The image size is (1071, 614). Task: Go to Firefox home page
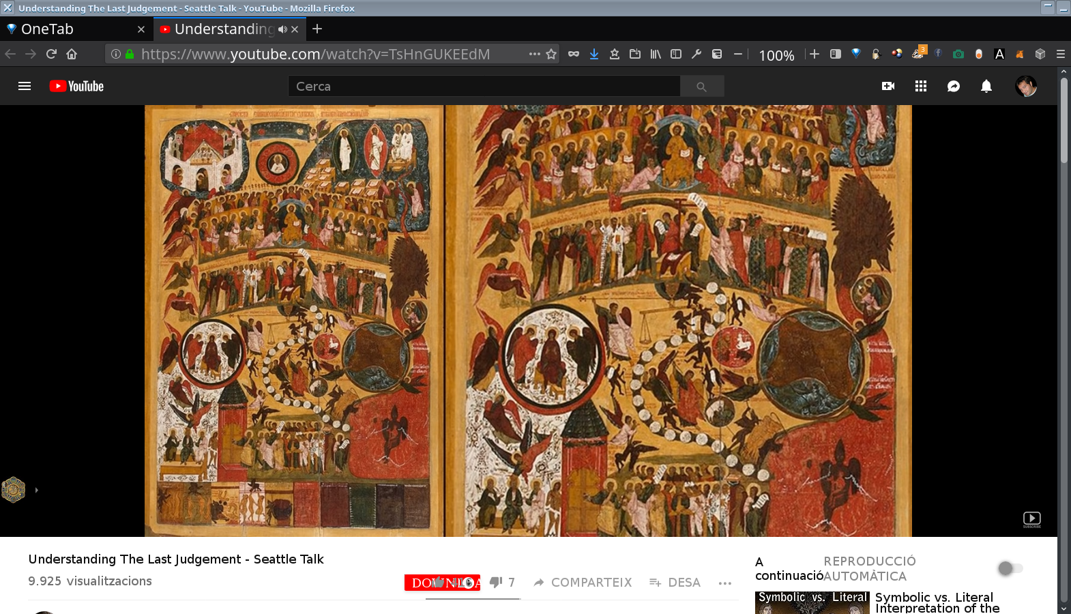tap(72, 54)
